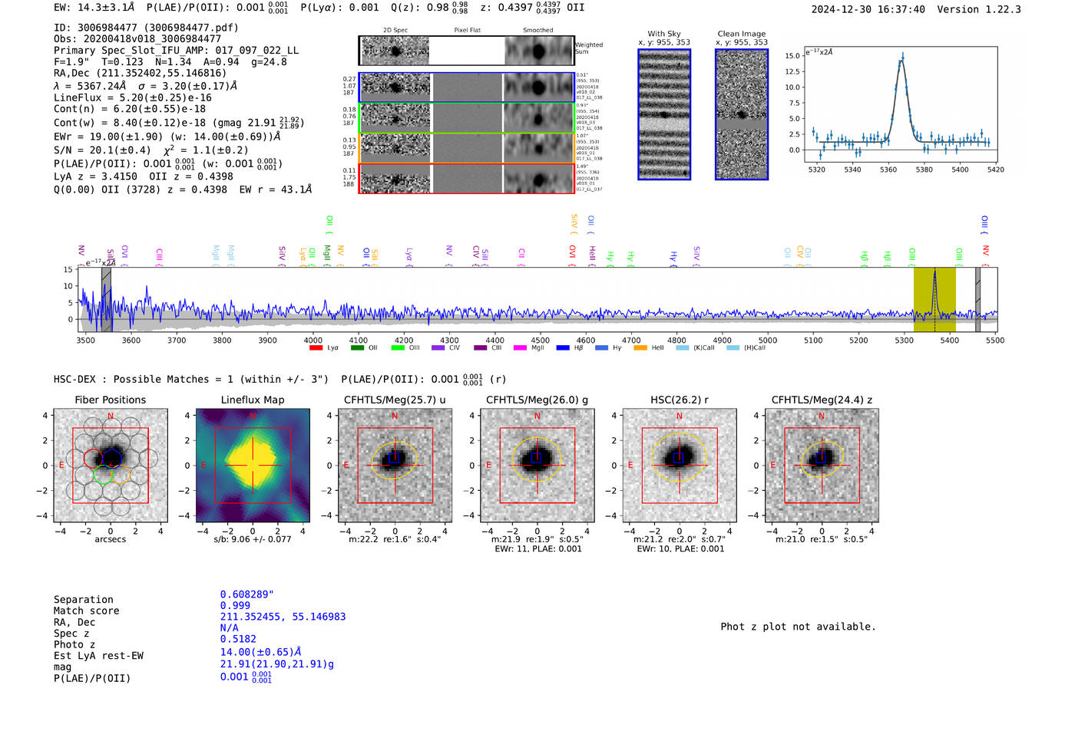Image resolution: width=1075 pixels, height=731 pixels.
Task: Select the red-bordered fiber spectrum row
Action: [x=466, y=178]
